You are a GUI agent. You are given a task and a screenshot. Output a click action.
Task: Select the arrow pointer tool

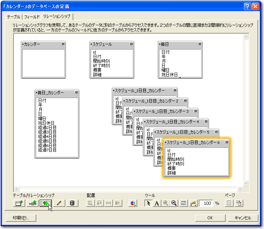[x=148, y=203]
